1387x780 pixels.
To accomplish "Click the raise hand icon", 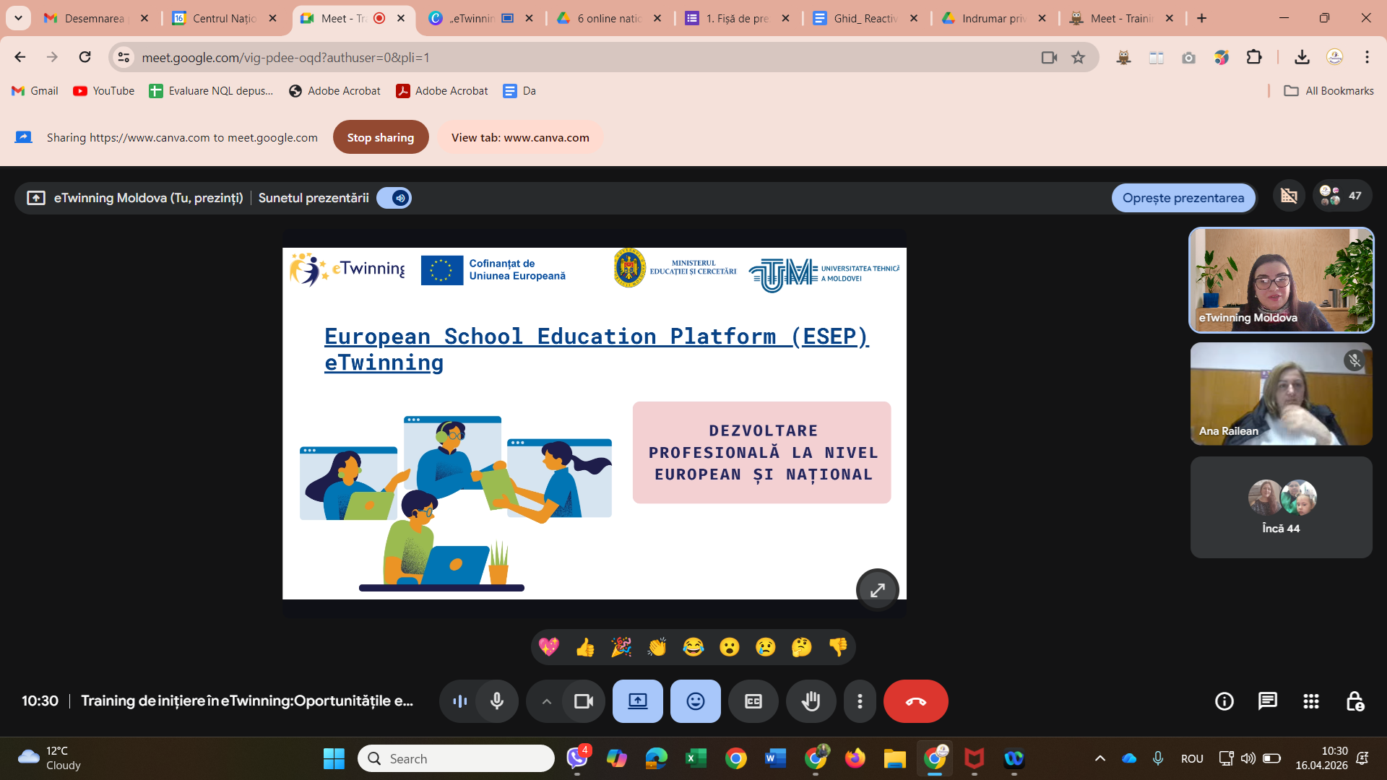I will point(811,701).
